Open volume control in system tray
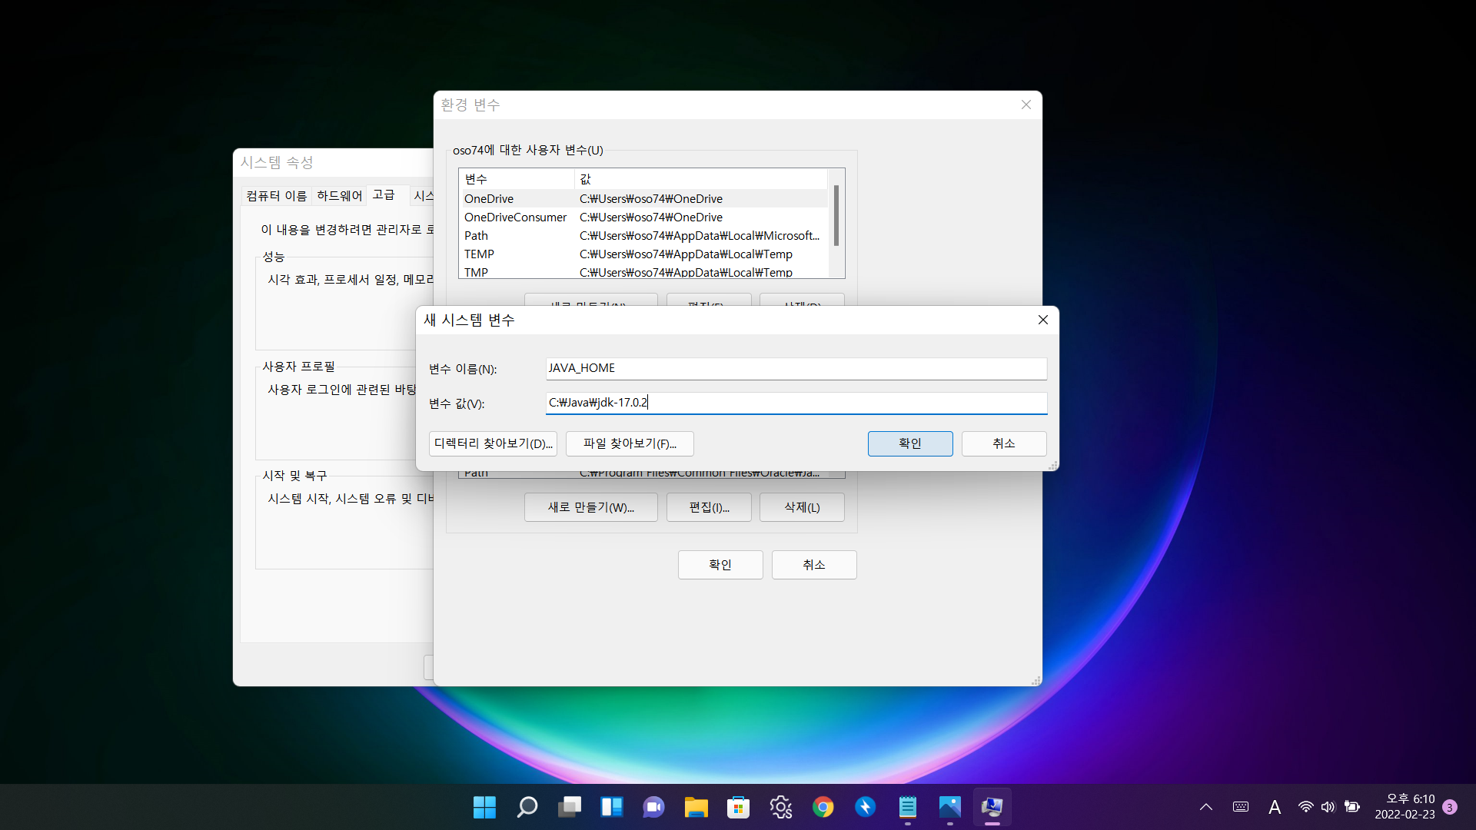This screenshot has width=1476, height=830. (x=1328, y=807)
